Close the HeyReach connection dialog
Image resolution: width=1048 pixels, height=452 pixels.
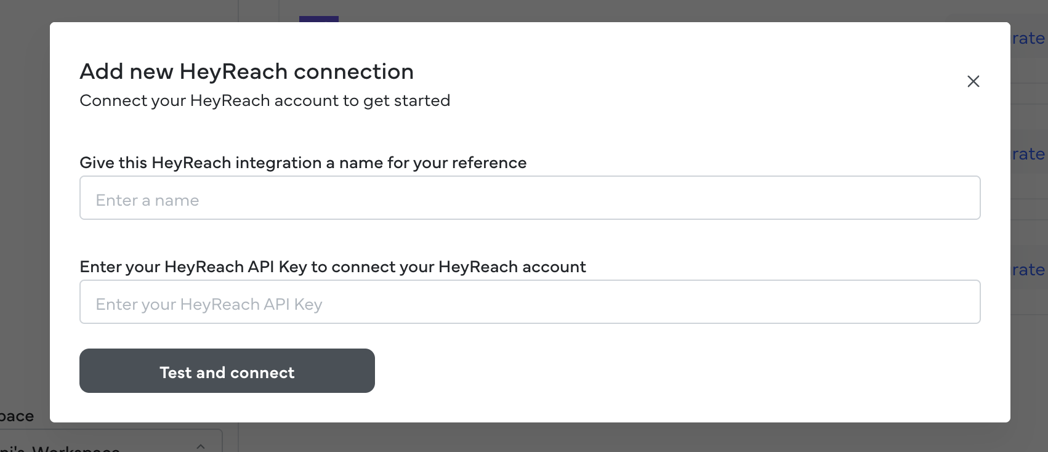point(973,81)
